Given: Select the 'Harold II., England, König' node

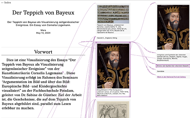Looking at the screenshot, I should click(113, 38).
